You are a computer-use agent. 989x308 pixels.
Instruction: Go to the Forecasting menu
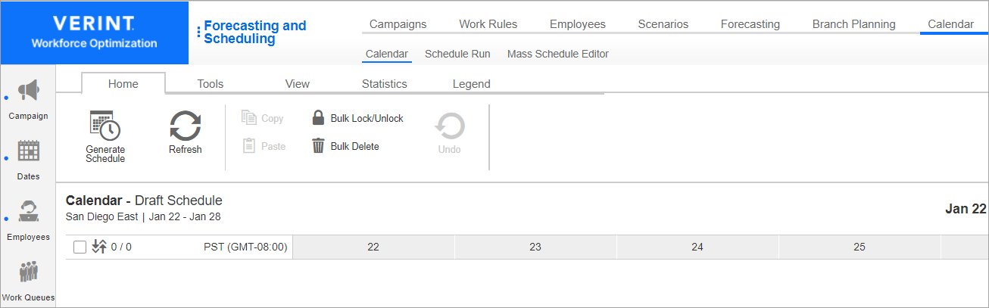(750, 24)
